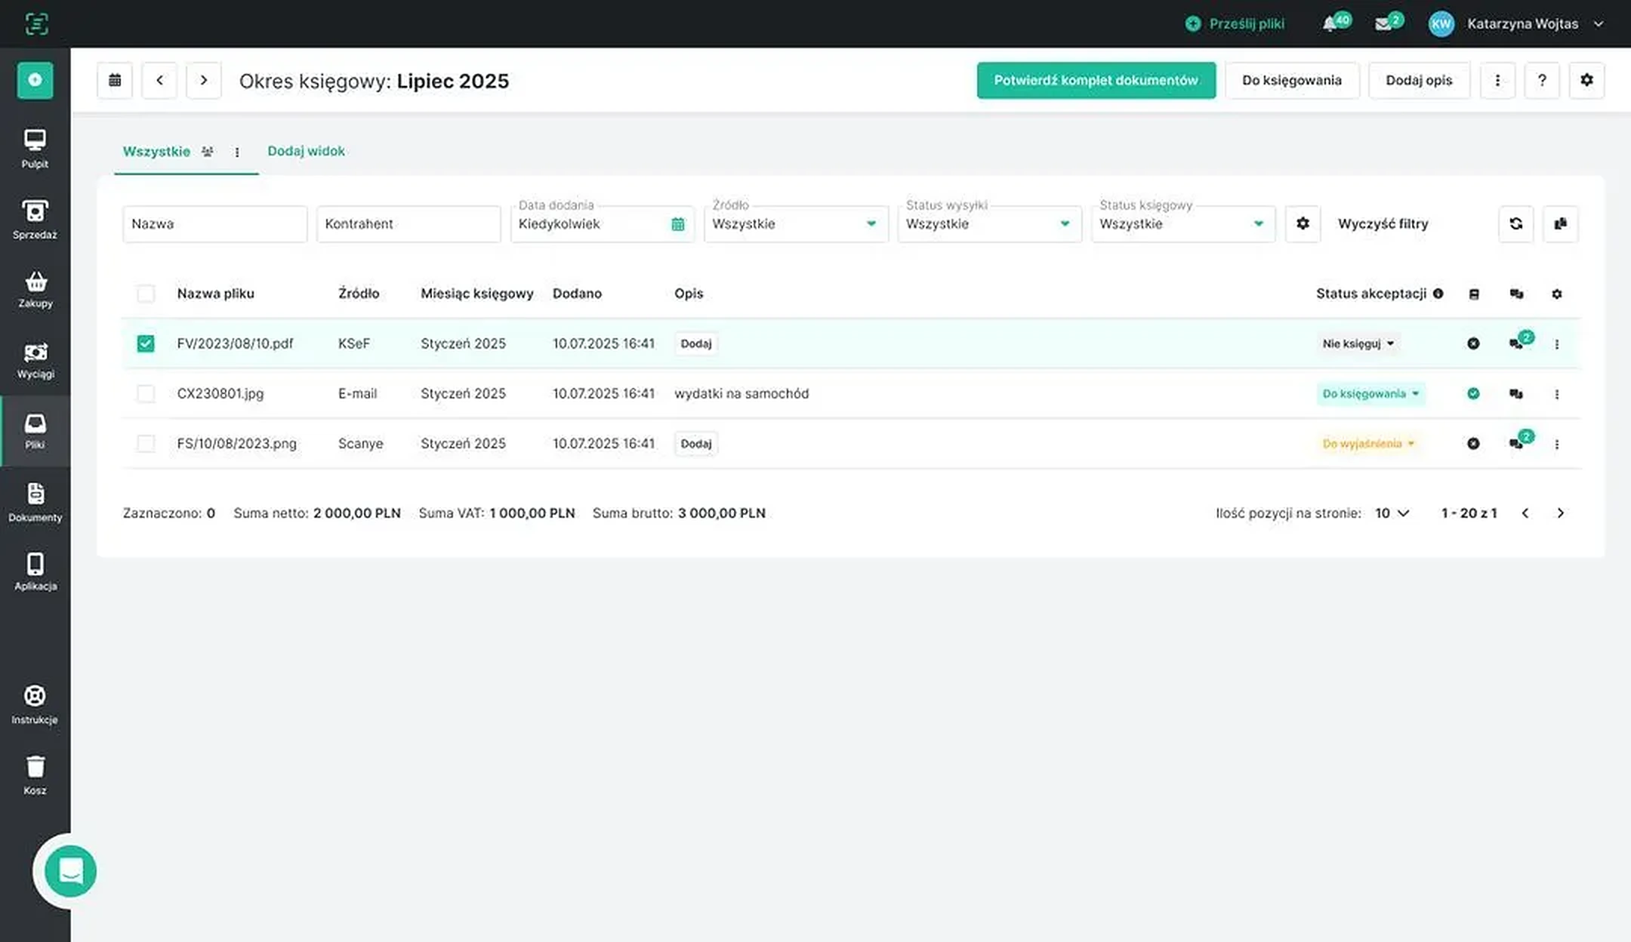Viewport: 1631px width, 942px height.
Task: Open the Aplikacja phone icon
Action: 35,571
